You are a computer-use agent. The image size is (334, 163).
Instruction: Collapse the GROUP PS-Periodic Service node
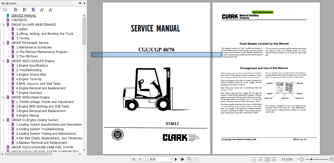click(4, 43)
